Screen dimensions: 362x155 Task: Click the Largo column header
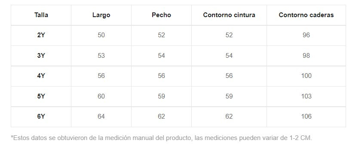tap(101, 15)
